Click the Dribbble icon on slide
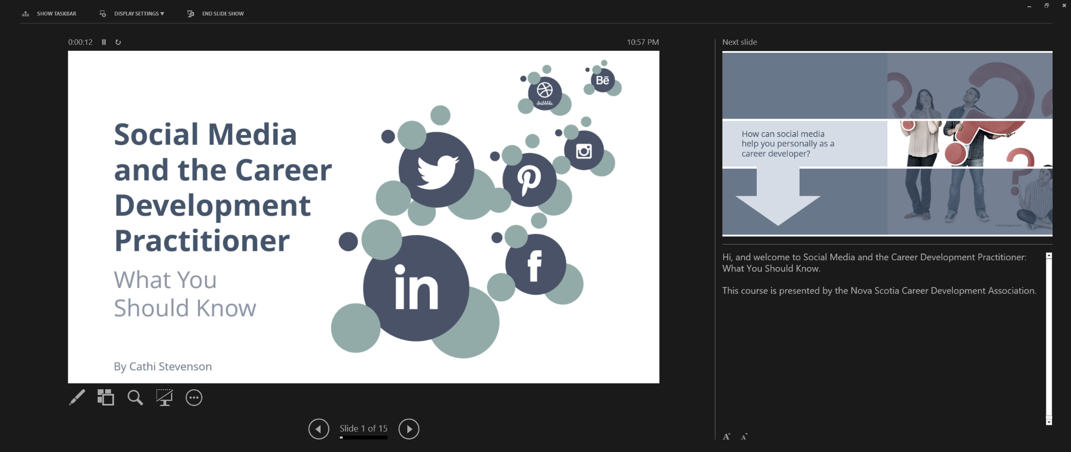 point(545,93)
